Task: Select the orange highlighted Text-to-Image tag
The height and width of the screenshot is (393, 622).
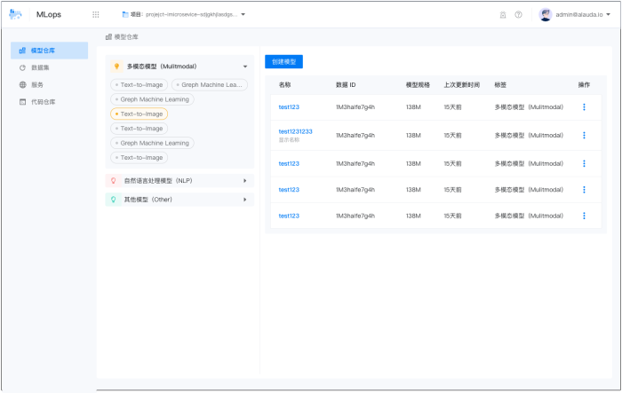Action: tap(139, 114)
